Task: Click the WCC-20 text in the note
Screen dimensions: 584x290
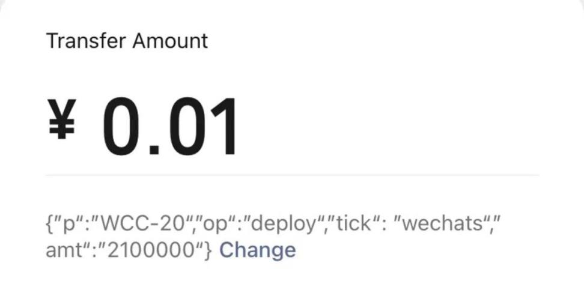Action: 143,223
